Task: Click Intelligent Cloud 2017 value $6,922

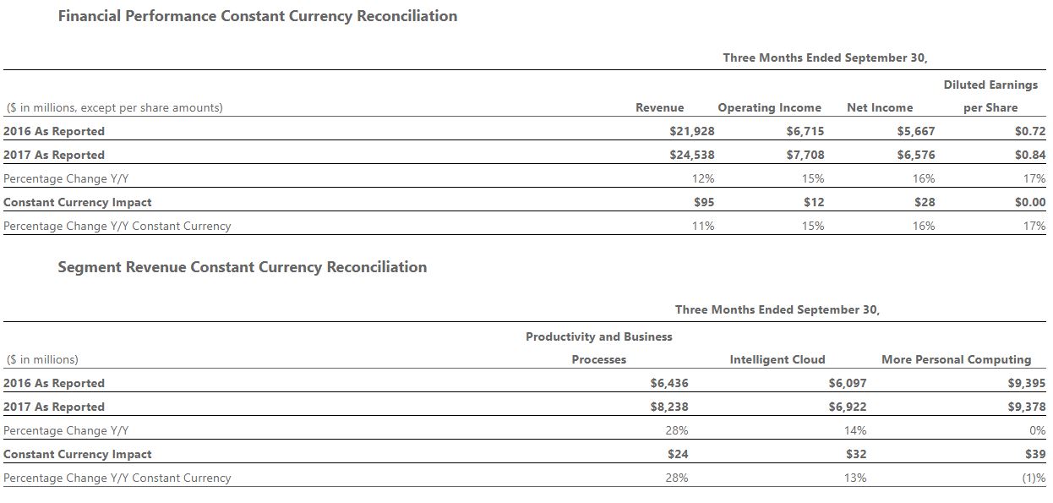Action: pyautogui.click(x=848, y=407)
